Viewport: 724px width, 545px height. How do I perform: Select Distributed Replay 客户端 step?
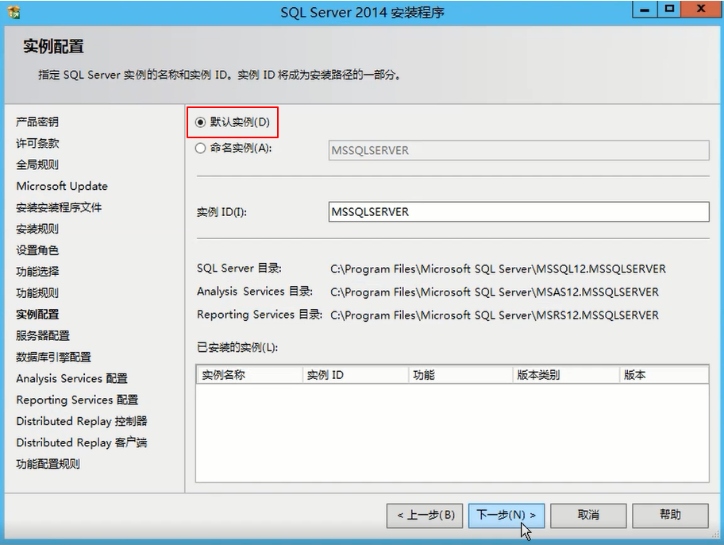(82, 443)
